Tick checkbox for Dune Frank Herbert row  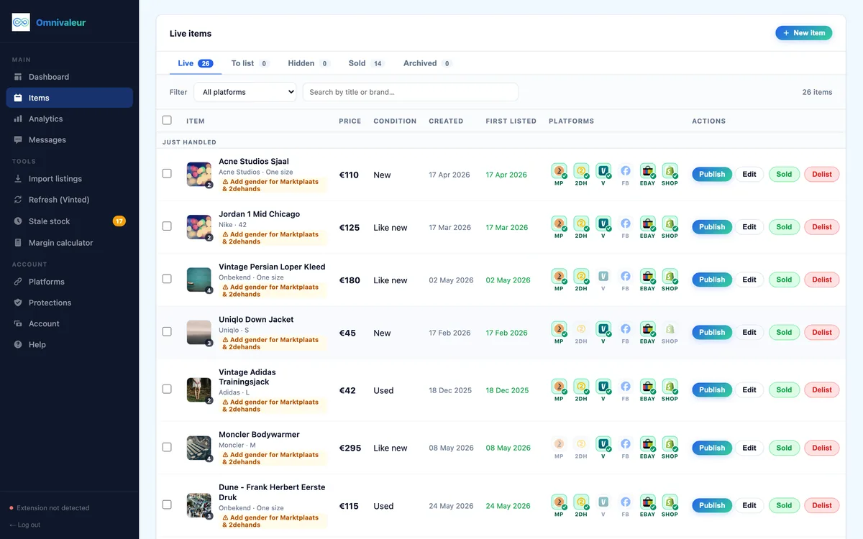[x=167, y=505]
